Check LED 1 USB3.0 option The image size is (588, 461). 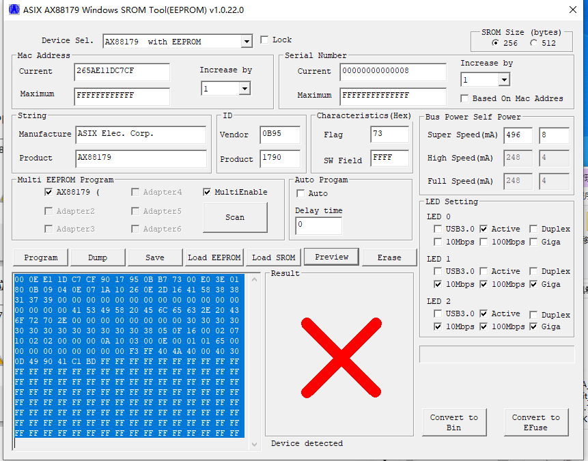pyautogui.click(x=438, y=271)
